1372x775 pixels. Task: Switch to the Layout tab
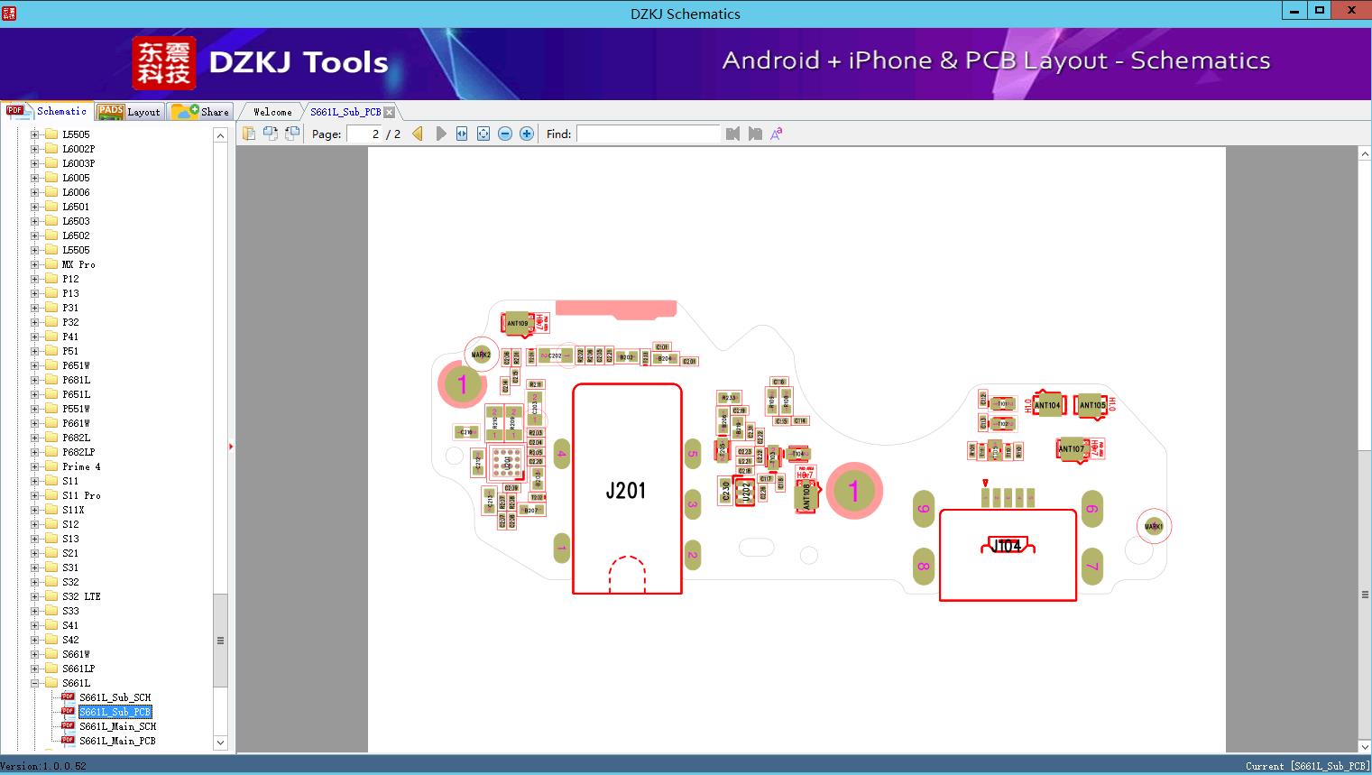[x=129, y=112]
